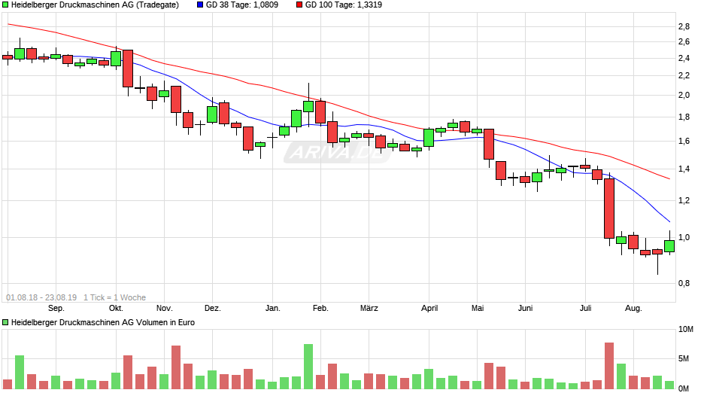Click the 10M volume axis value

pos(686,330)
